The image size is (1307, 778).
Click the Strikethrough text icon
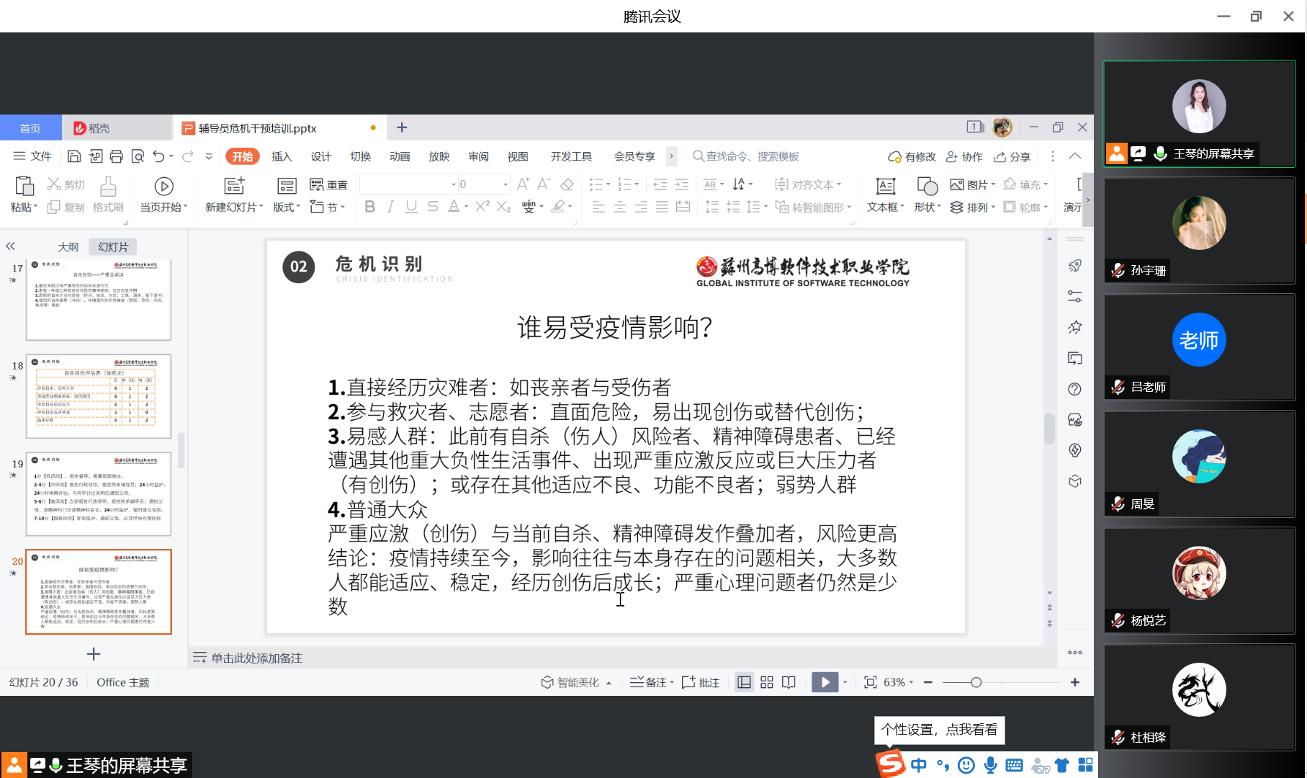coord(432,207)
